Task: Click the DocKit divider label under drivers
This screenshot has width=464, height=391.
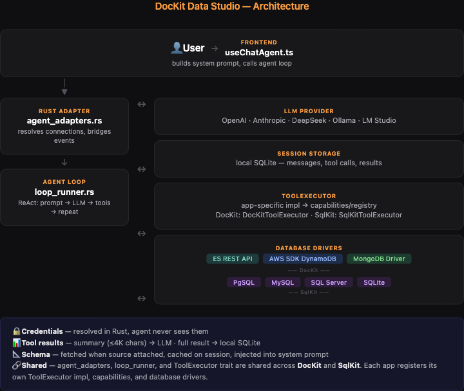Action: pos(309,270)
